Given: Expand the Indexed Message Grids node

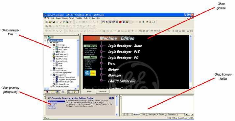Looking at the screenshot, I should tap(54, 77).
